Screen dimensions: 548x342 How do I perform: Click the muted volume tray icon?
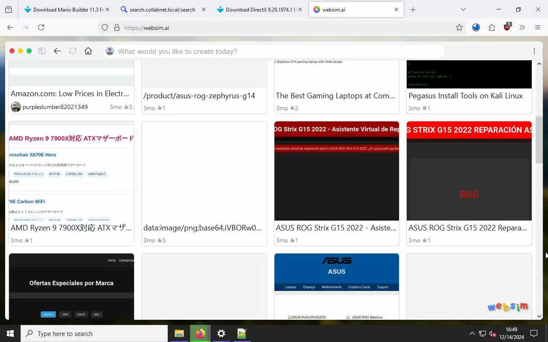tap(492, 333)
